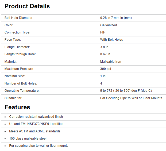Select the Nominal Size label
This screenshot has width=166, height=151.
(x=15, y=76)
